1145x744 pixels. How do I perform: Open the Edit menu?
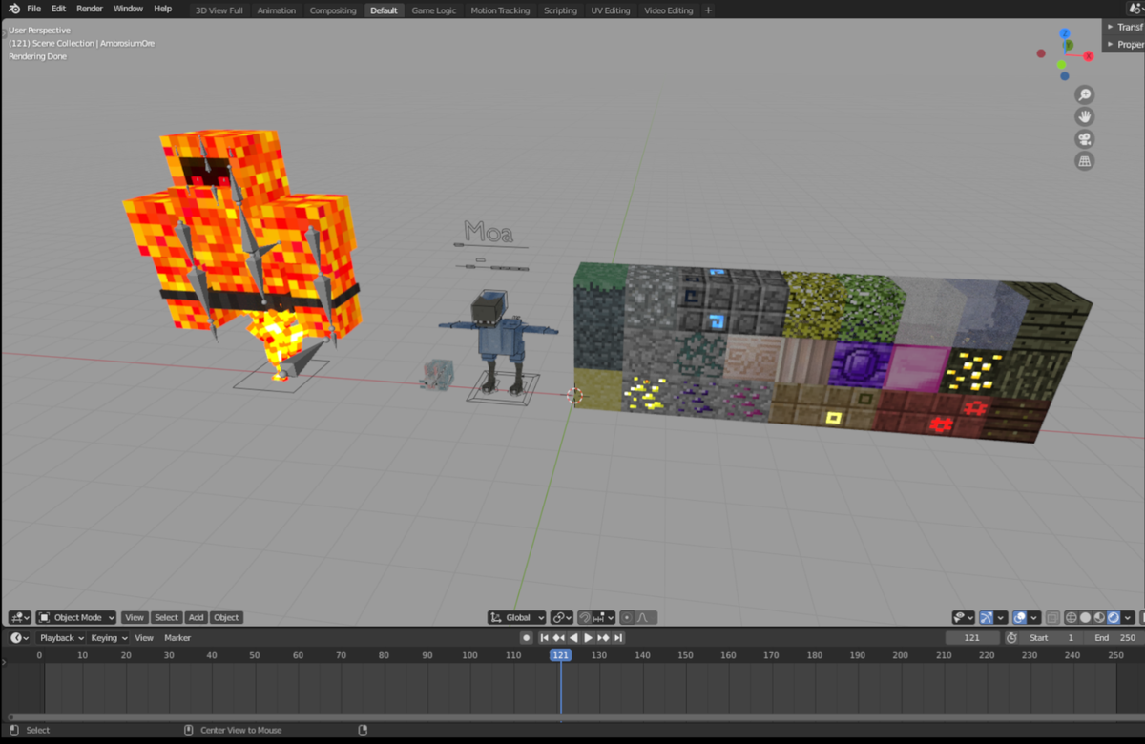click(58, 9)
